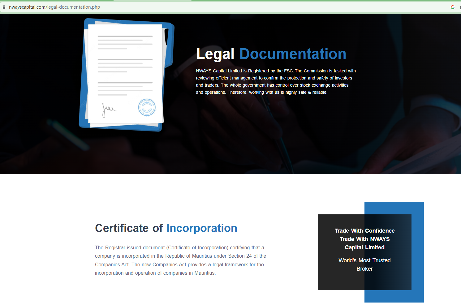This screenshot has height=305, width=461.
Task: Click the 'Trade With Confidence' card text
Action: point(365,239)
